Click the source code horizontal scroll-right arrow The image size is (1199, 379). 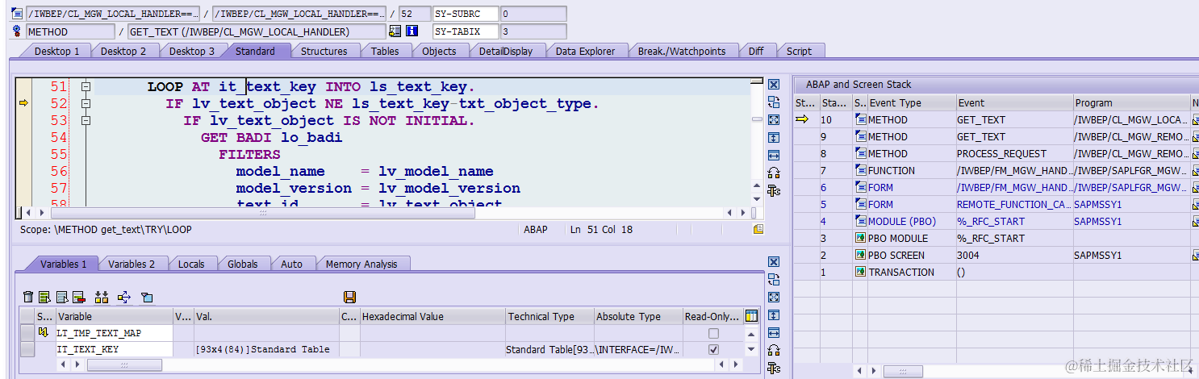point(743,213)
